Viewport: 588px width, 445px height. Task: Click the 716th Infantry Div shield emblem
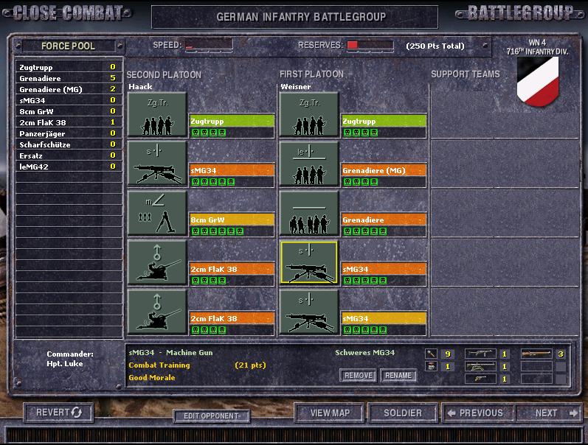538,82
